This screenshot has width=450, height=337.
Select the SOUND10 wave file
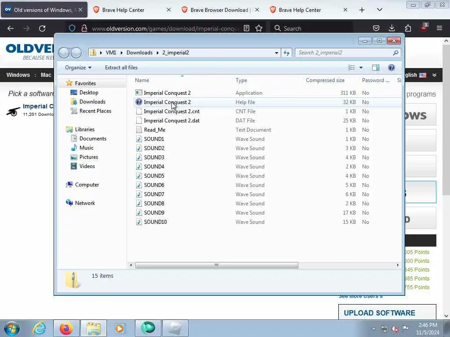tap(155, 222)
